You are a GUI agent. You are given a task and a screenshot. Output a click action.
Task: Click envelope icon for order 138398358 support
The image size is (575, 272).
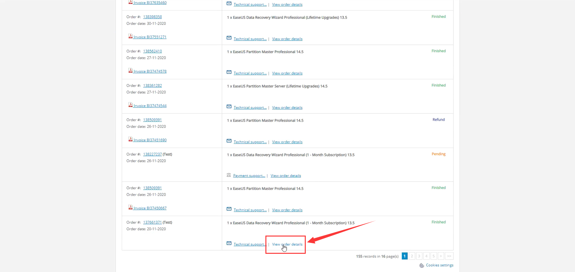pos(229,38)
